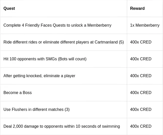Click the 1x Memberberry reward cell
Viewport: 163px width, 135px height.
tap(145, 25)
